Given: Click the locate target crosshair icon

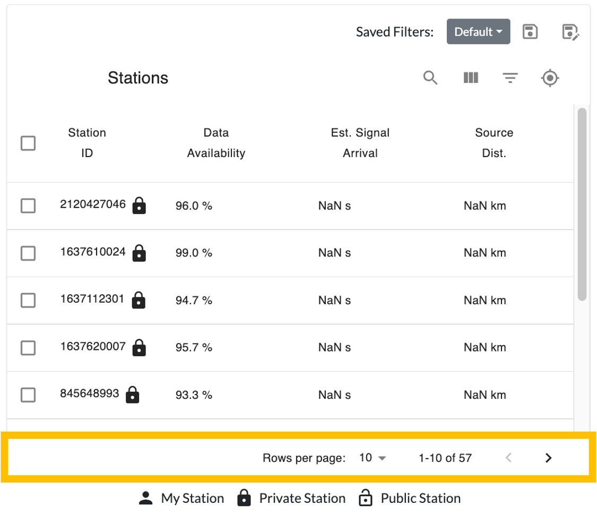Looking at the screenshot, I should 550,79.
